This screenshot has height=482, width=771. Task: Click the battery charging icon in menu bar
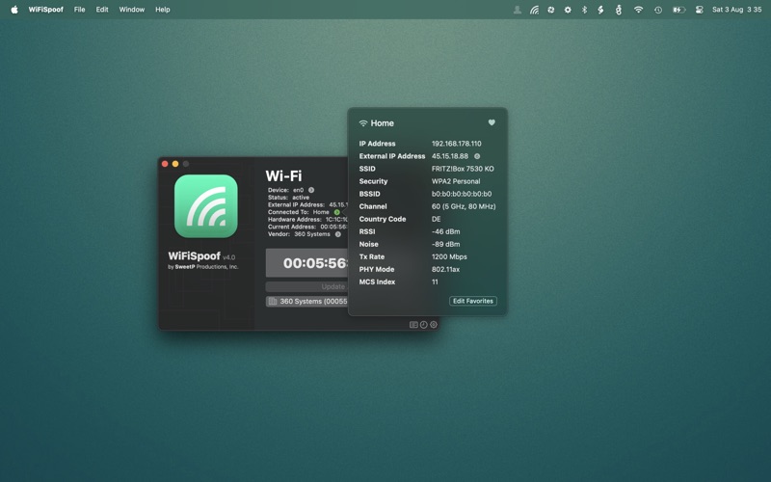678,10
